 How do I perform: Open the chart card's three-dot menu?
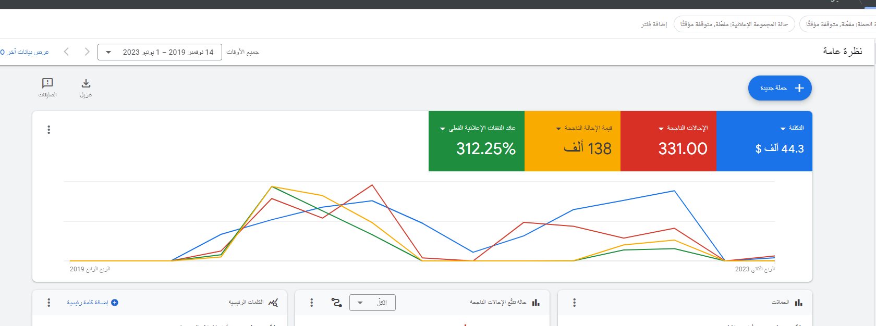coord(49,130)
